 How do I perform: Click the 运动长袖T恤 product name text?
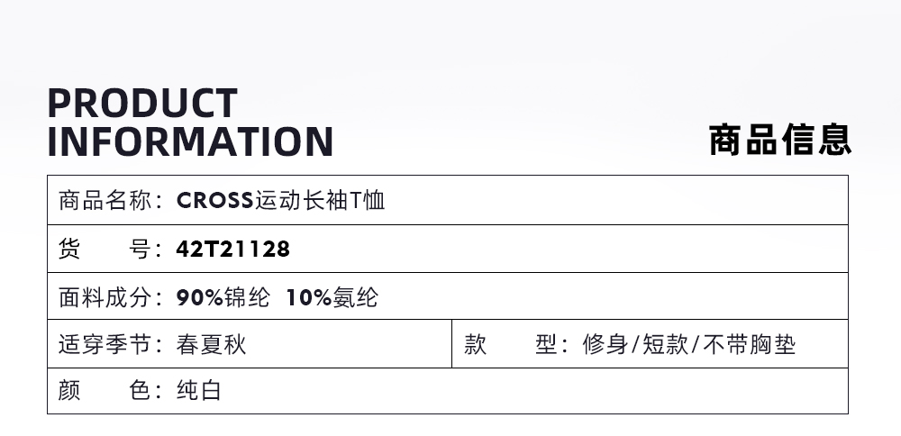320,200
